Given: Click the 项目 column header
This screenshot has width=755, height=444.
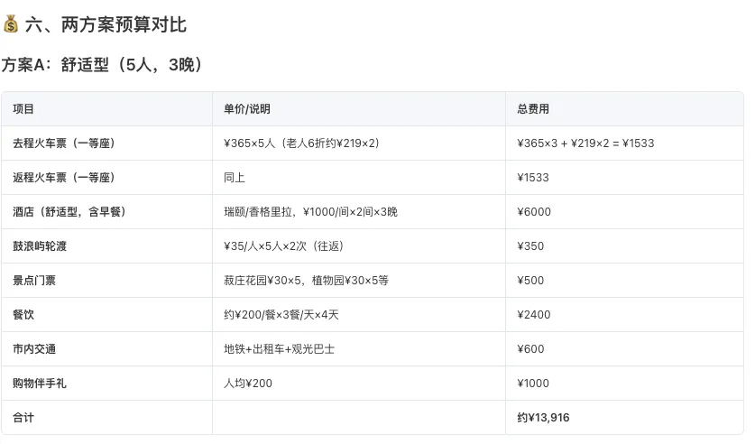Looking at the screenshot, I should (23, 109).
